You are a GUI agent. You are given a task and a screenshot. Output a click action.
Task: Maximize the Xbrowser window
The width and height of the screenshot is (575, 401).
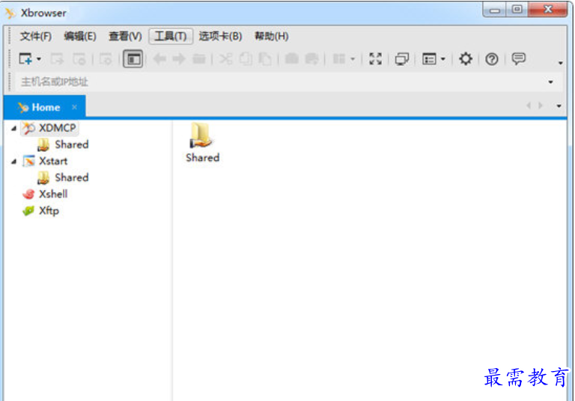pyautogui.click(x=517, y=10)
